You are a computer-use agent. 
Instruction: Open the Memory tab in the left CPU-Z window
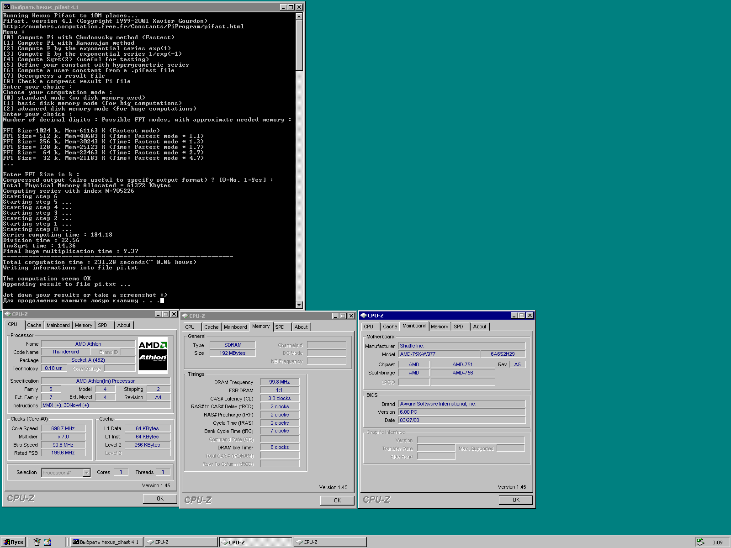tap(84, 325)
